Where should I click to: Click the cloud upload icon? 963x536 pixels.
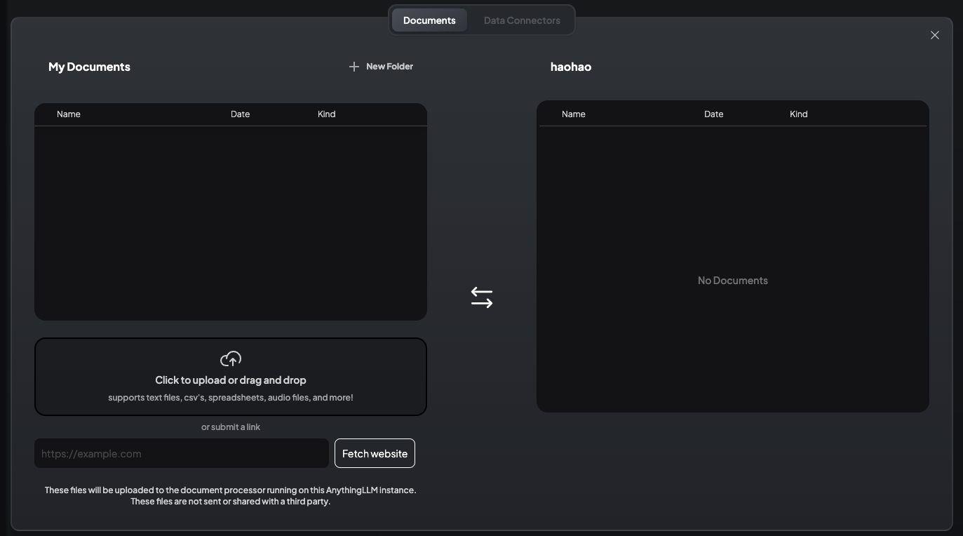pos(231,359)
